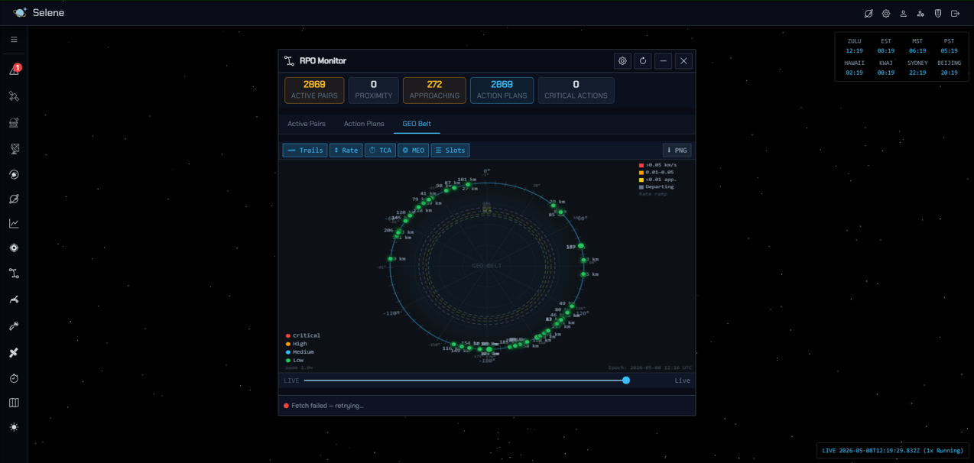Export the chart as PNG

coord(677,151)
